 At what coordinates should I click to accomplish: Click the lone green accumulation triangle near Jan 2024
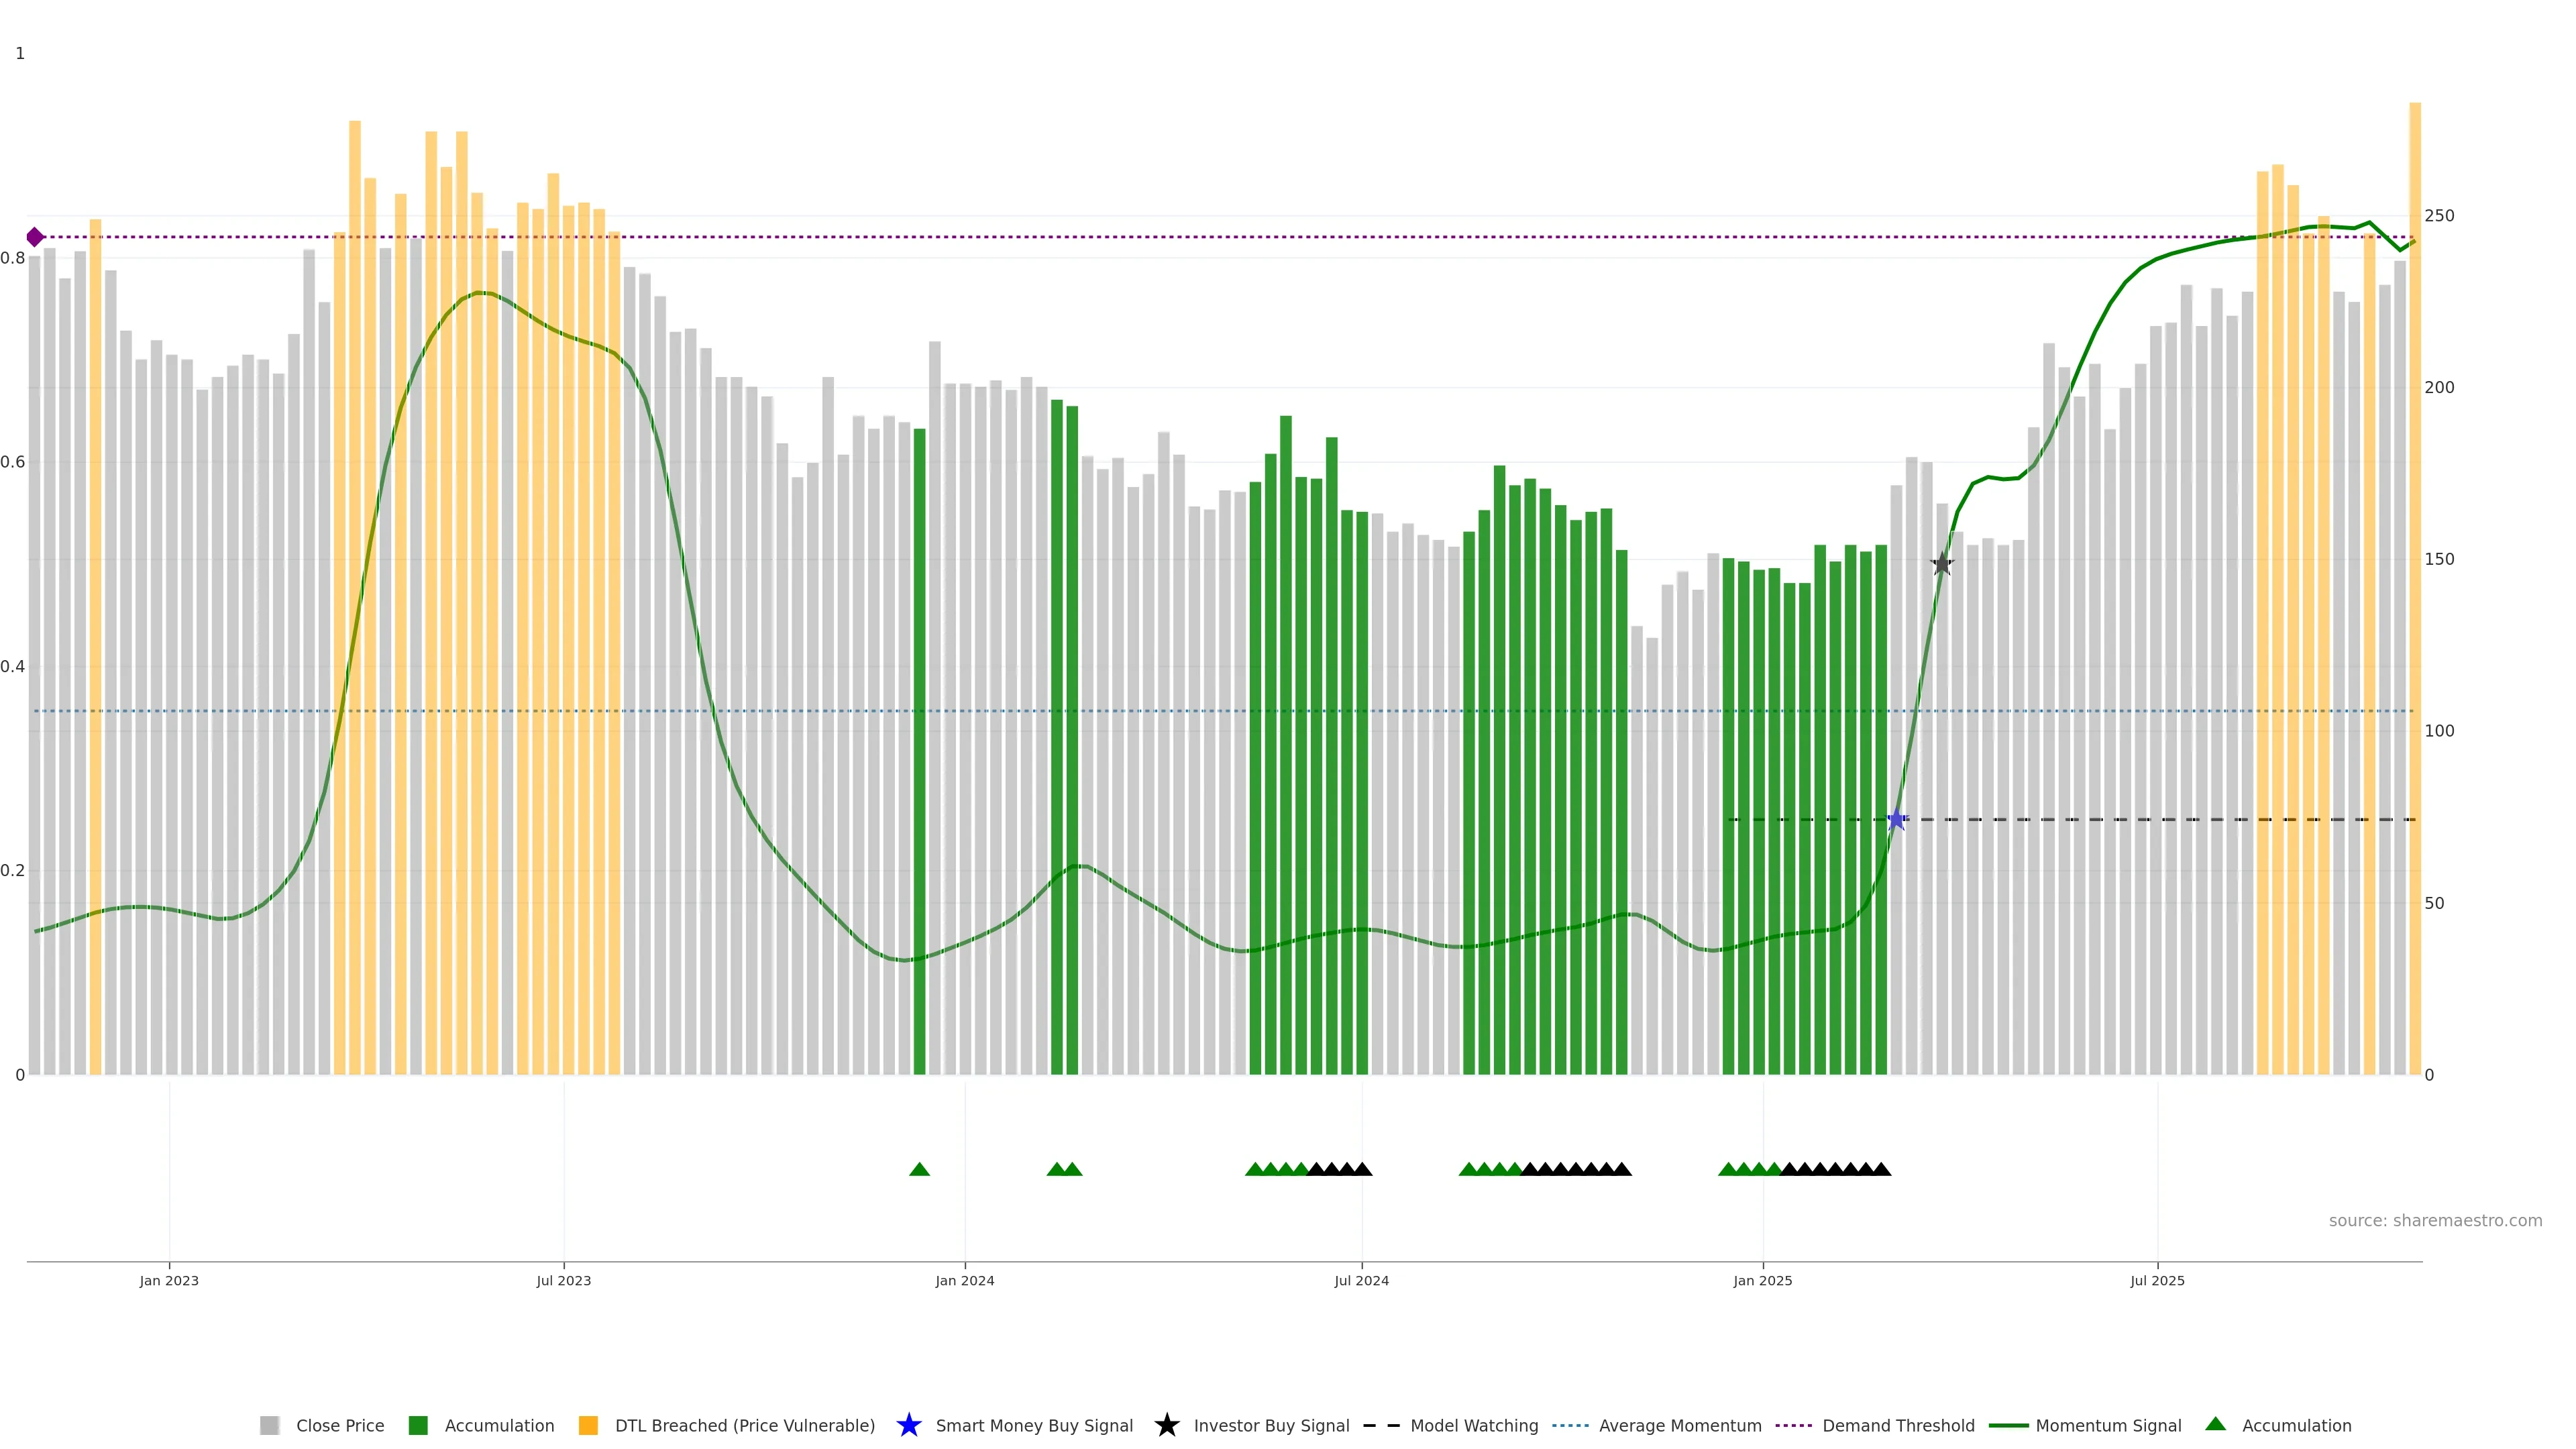(x=919, y=1169)
